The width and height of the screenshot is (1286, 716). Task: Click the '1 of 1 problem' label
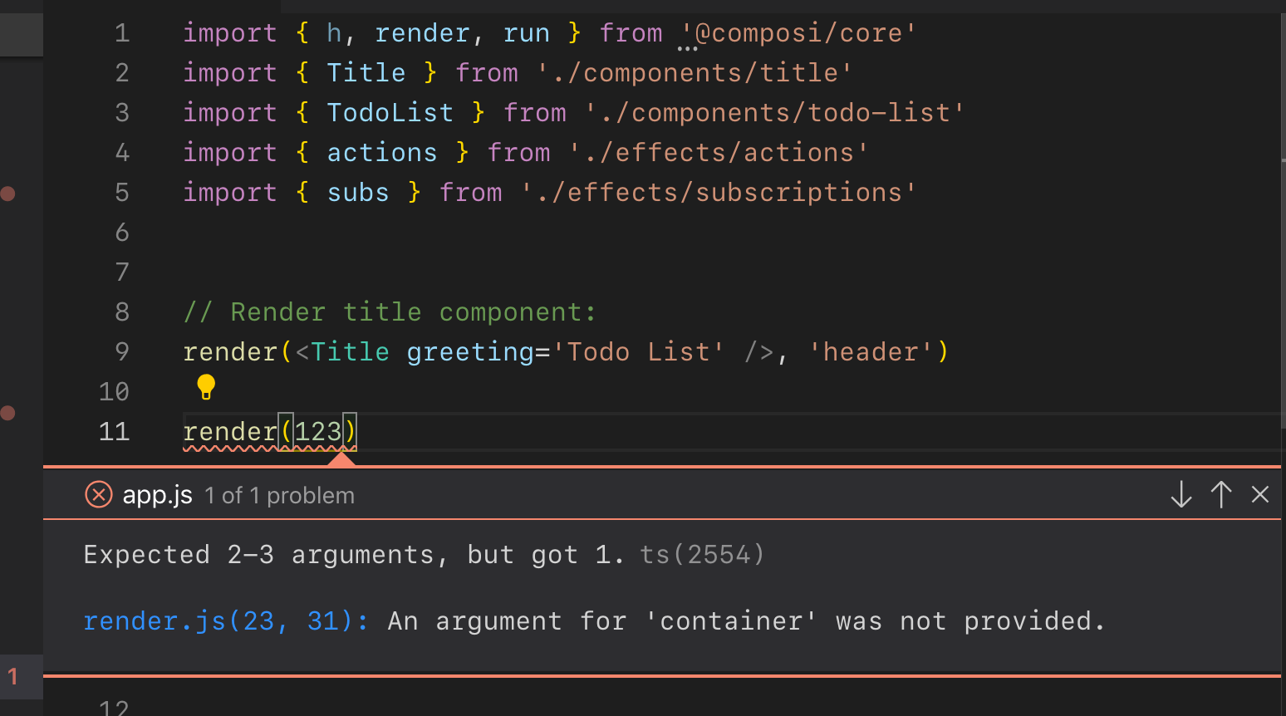pyautogui.click(x=279, y=495)
